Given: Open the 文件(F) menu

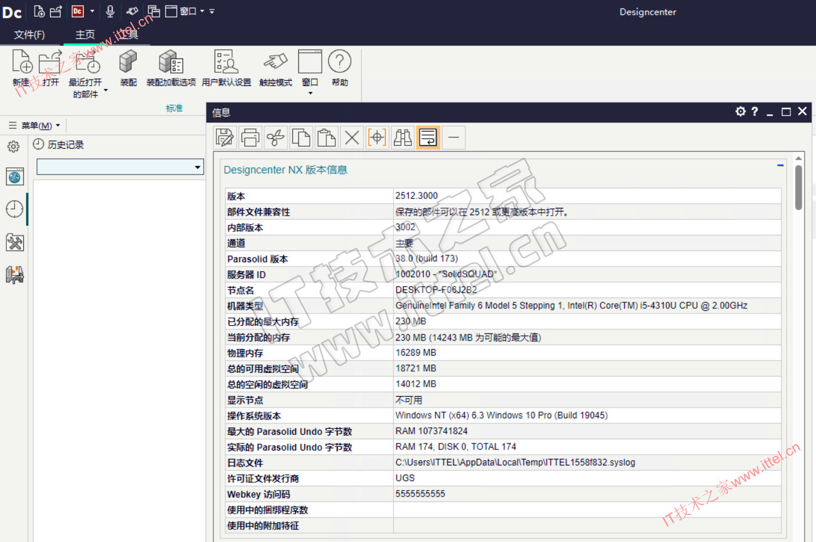Looking at the screenshot, I should tap(29, 35).
